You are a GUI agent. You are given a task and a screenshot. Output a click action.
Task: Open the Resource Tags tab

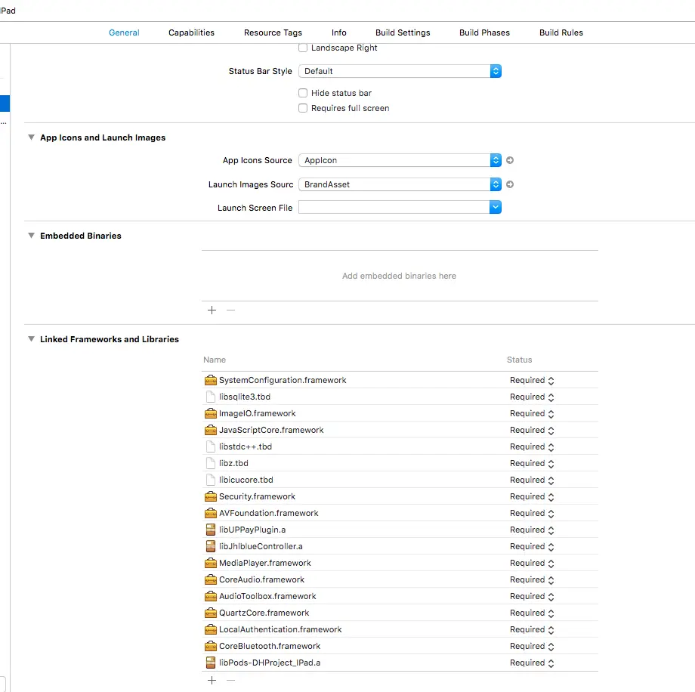pos(273,32)
